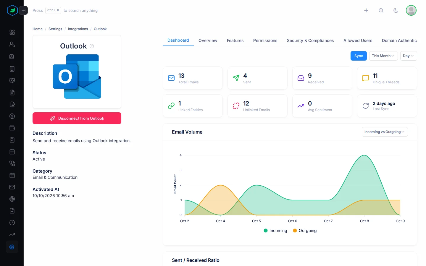Open the This Month period dropdown
The width and height of the screenshot is (426, 266).
click(x=383, y=56)
